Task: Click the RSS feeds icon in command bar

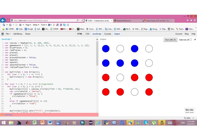Action: [10, 25]
